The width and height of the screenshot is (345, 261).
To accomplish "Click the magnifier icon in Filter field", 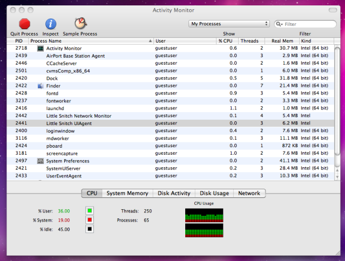I will pyautogui.click(x=279, y=24).
